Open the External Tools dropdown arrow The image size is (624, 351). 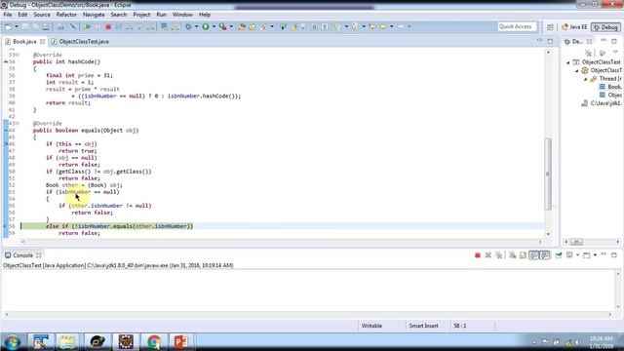pyautogui.click(x=231, y=26)
